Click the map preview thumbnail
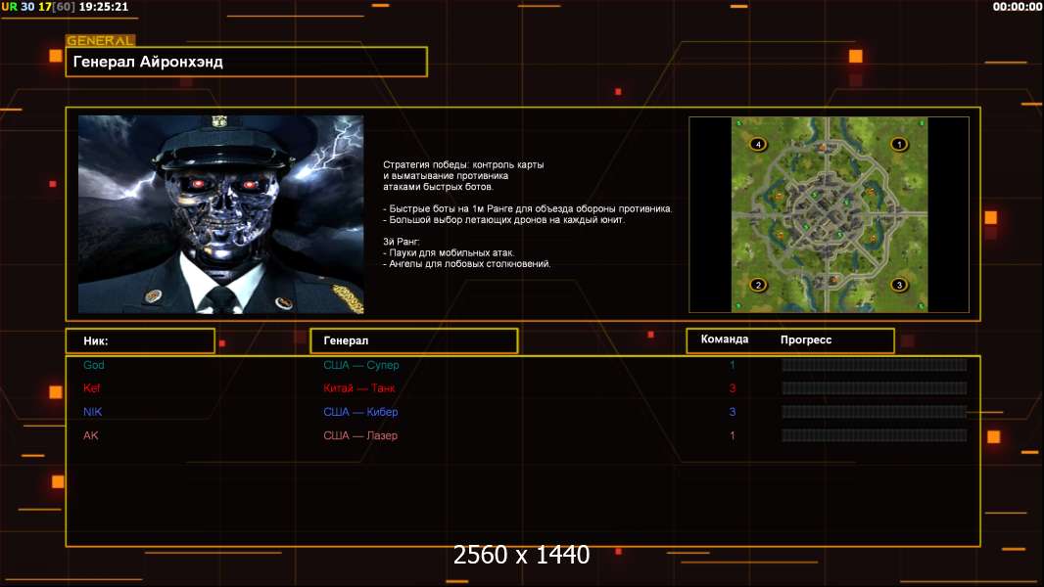The width and height of the screenshot is (1044, 587). point(829,214)
